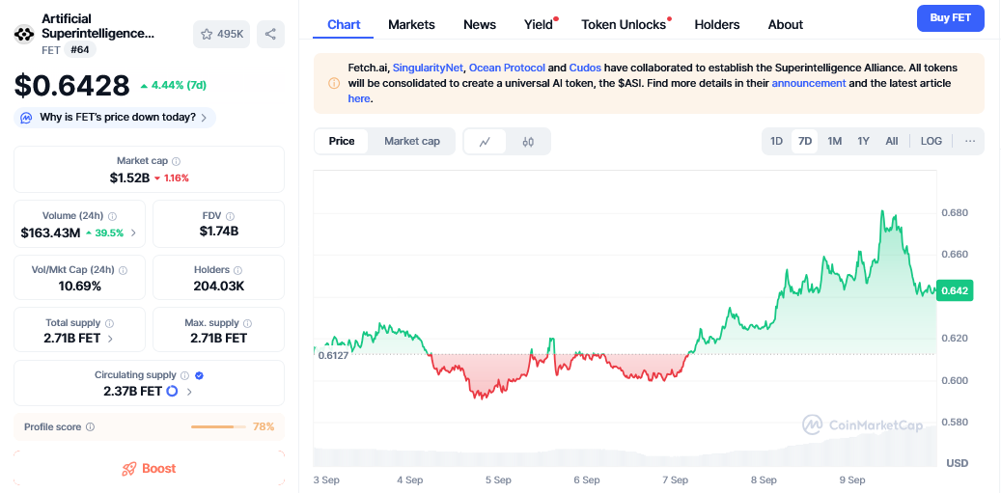The height and width of the screenshot is (493, 1001).
Task: Click the 204.03K holders value
Action: click(219, 286)
